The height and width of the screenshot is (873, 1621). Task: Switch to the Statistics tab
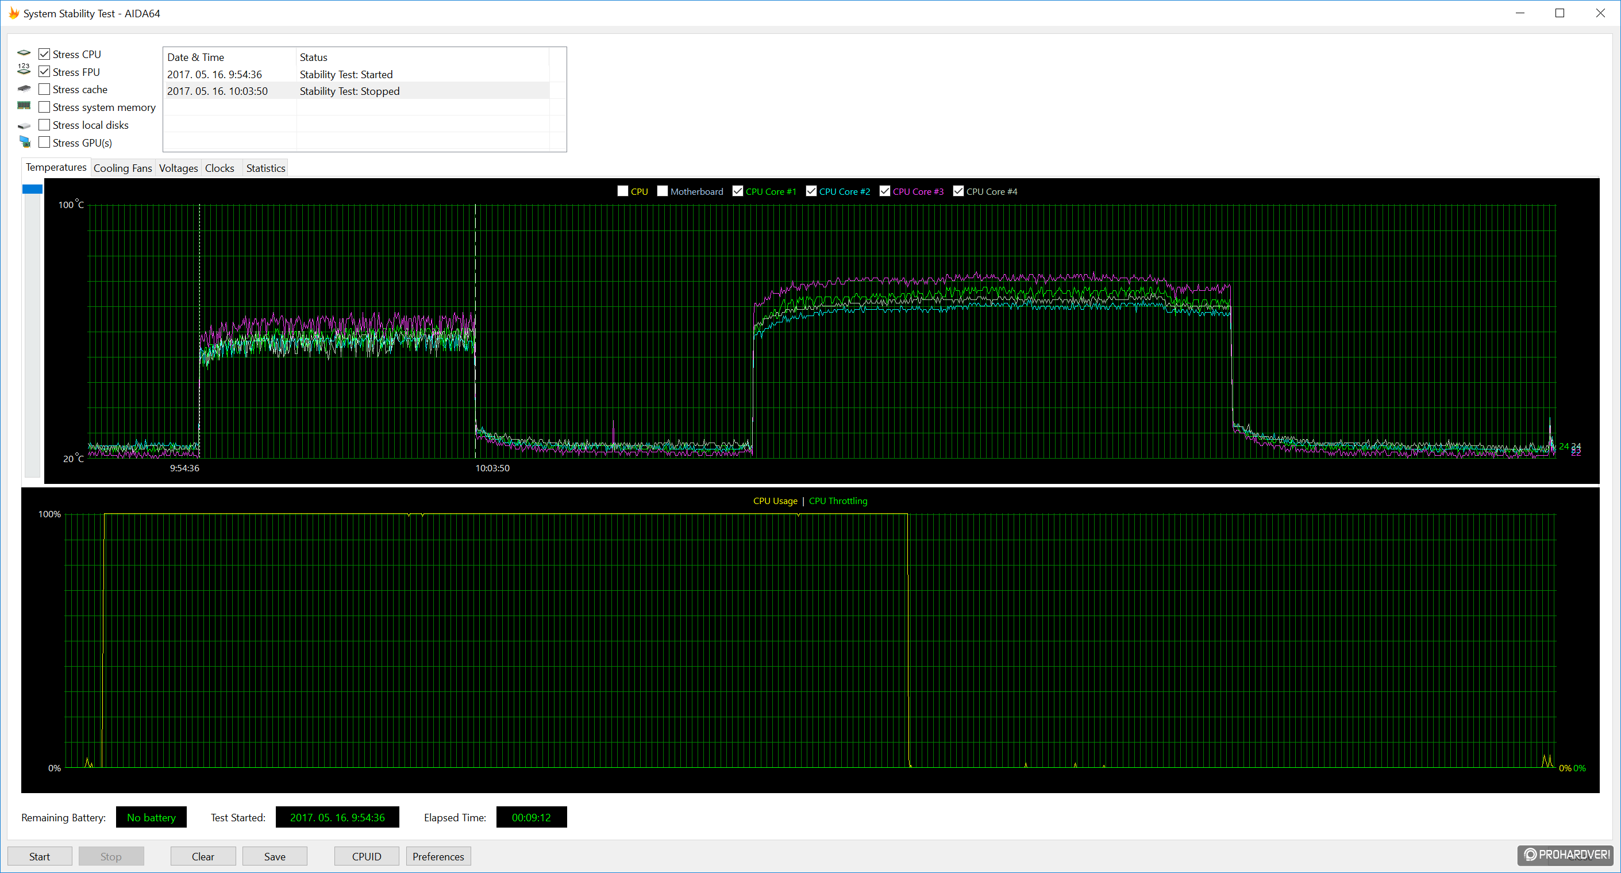pos(265,168)
